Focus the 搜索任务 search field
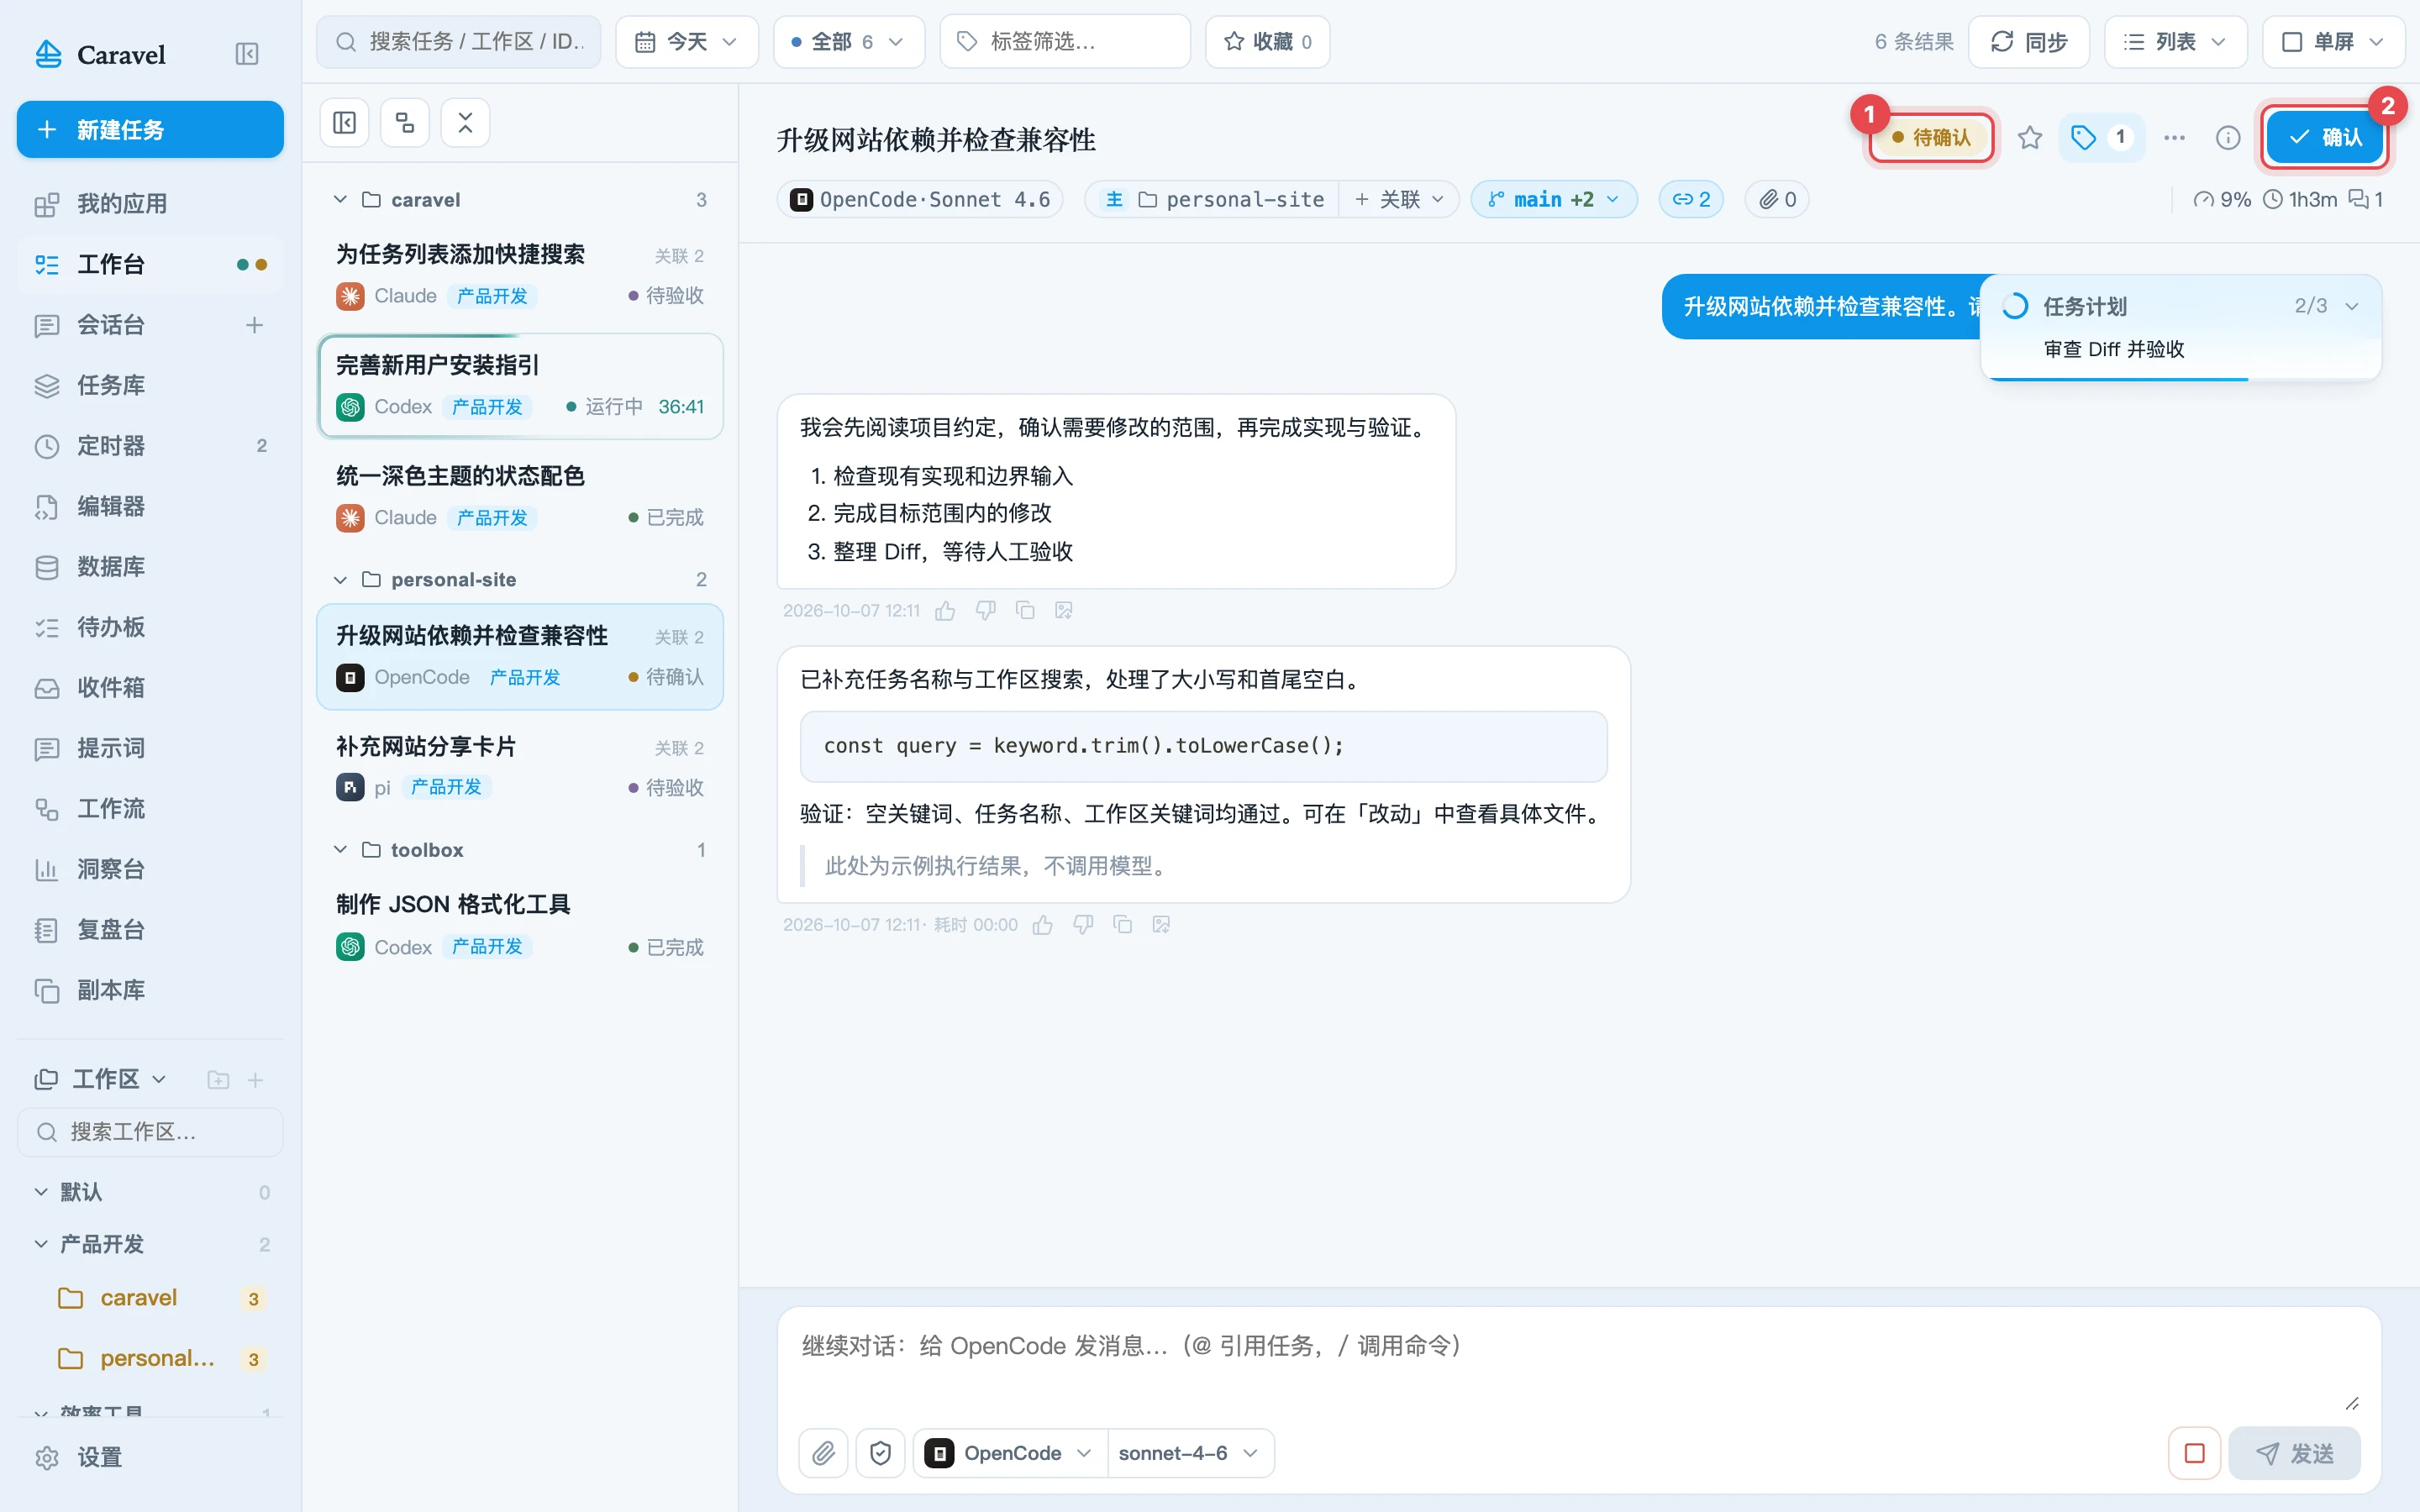Viewport: 2420px width, 1512px height. coord(459,41)
